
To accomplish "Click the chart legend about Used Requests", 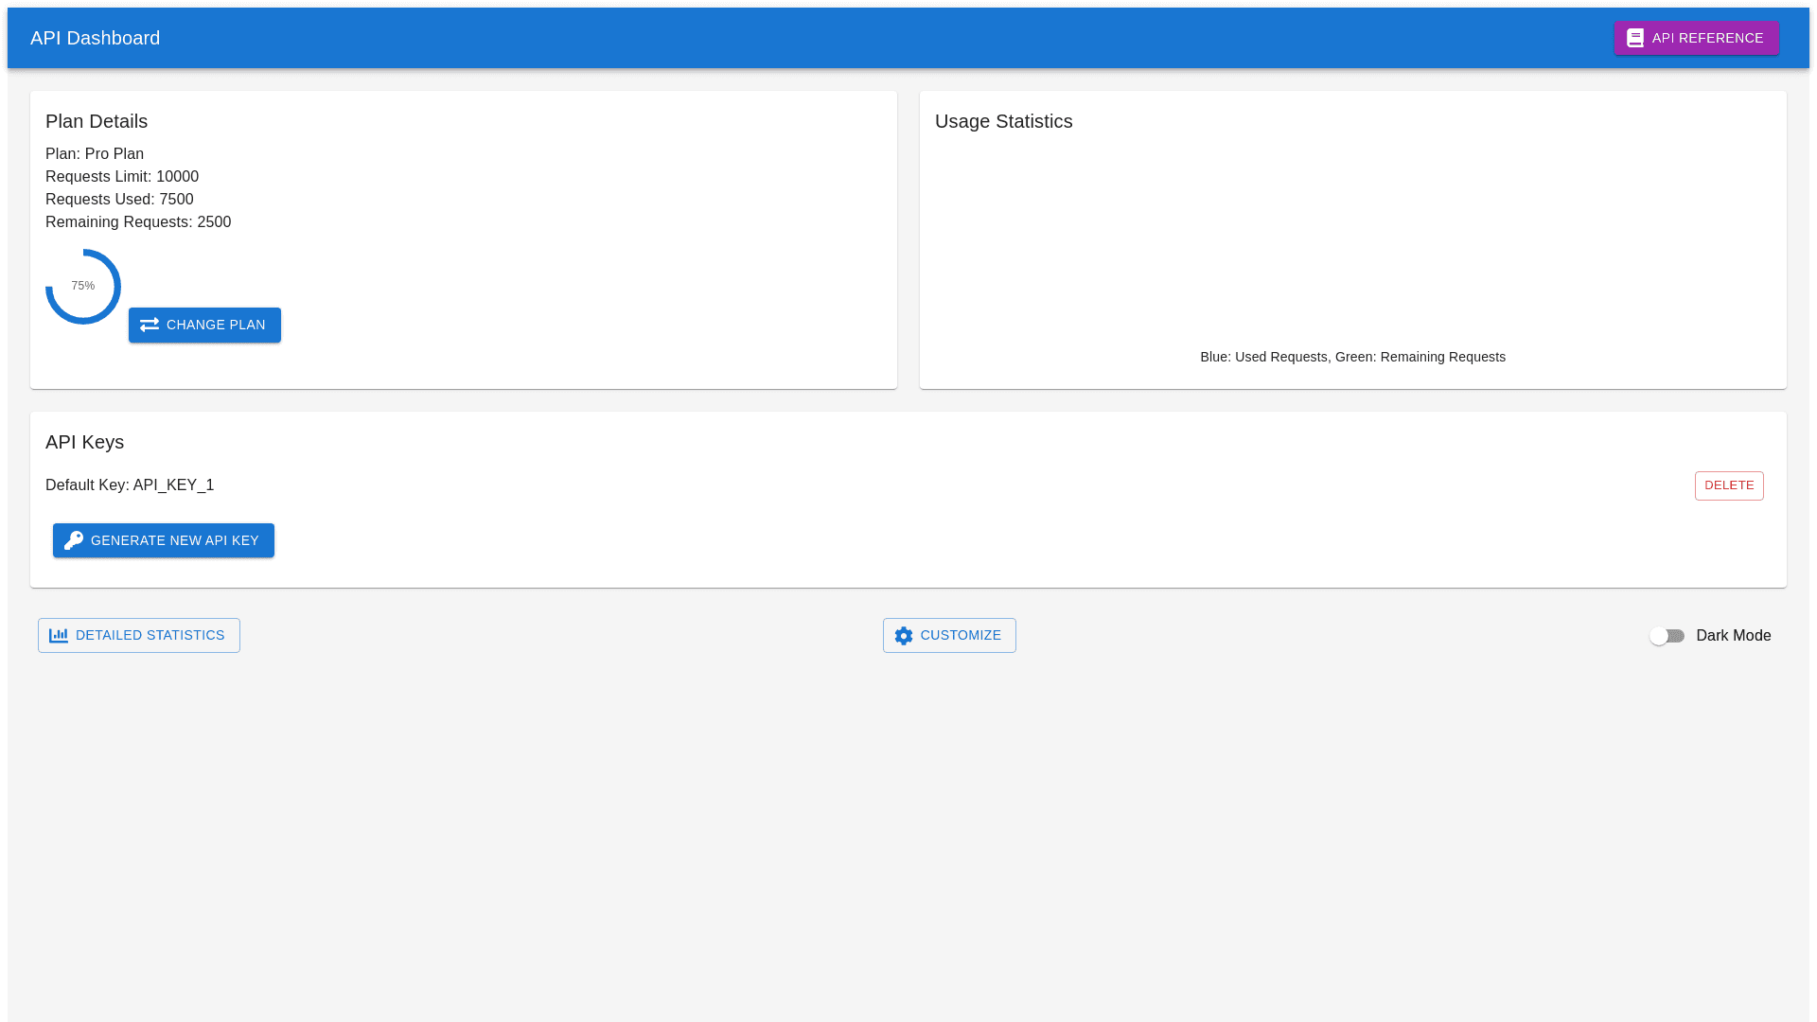I will click(1351, 357).
